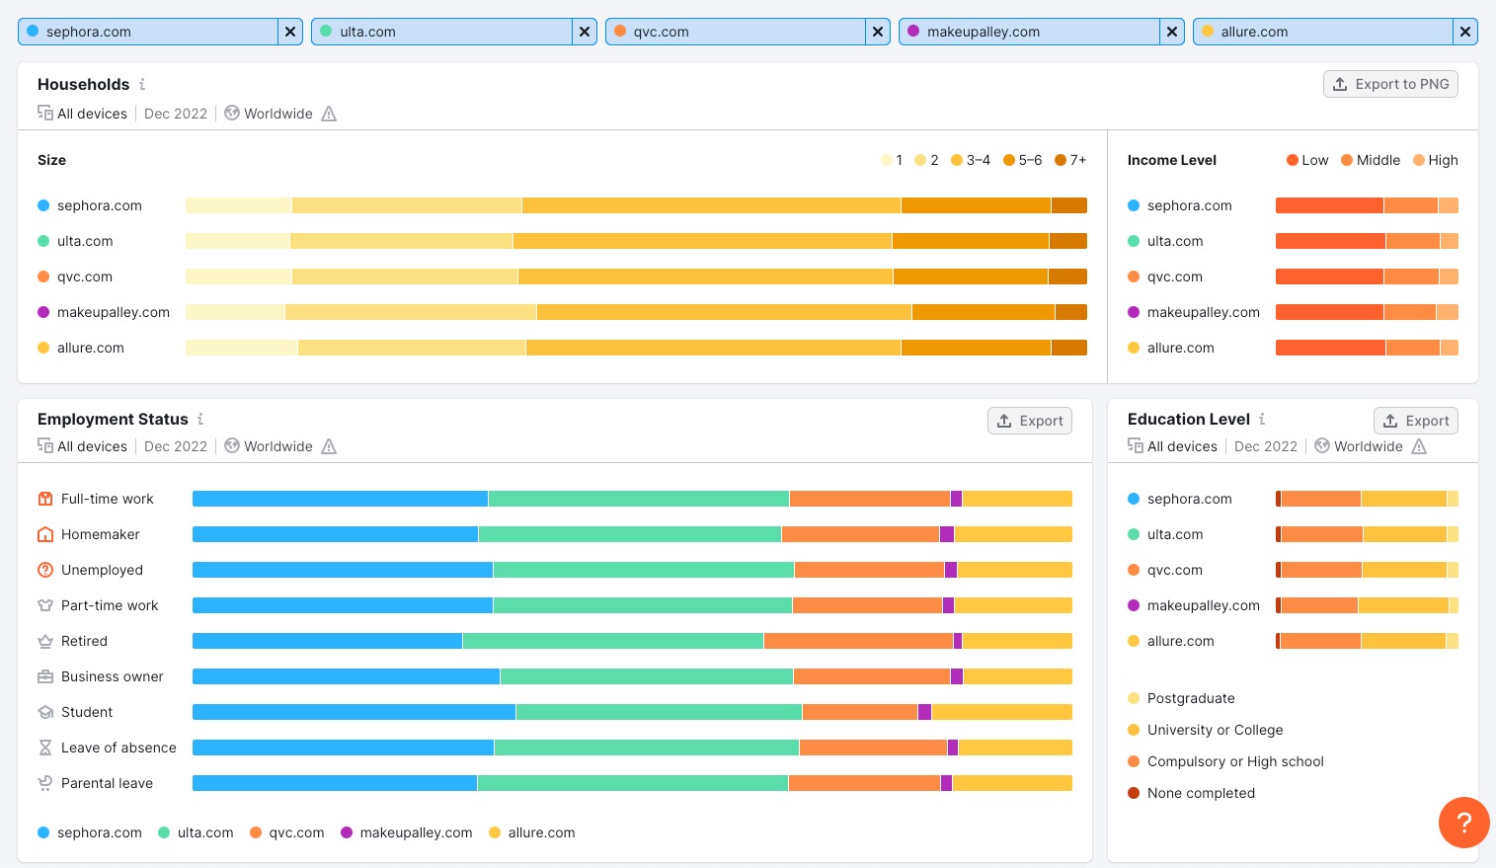This screenshot has height=868, width=1496.
Task: Click sephora.com household size bar
Action: (x=636, y=205)
